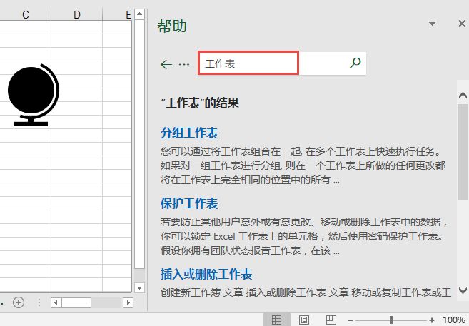This screenshot has height=326, width=469.
Task: Click the zoom slider handle
Action: [x=391, y=320]
